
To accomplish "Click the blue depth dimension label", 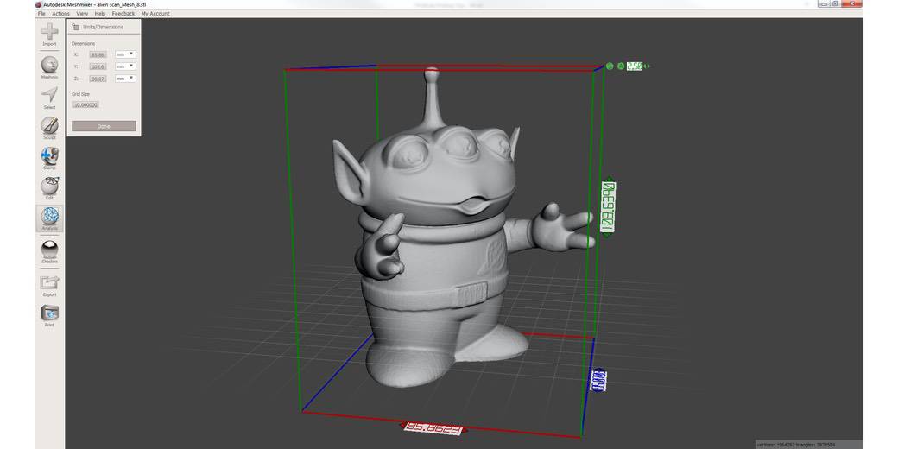I will [598, 380].
